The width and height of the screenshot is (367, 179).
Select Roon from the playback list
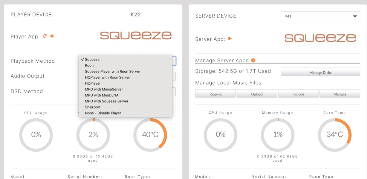point(89,66)
